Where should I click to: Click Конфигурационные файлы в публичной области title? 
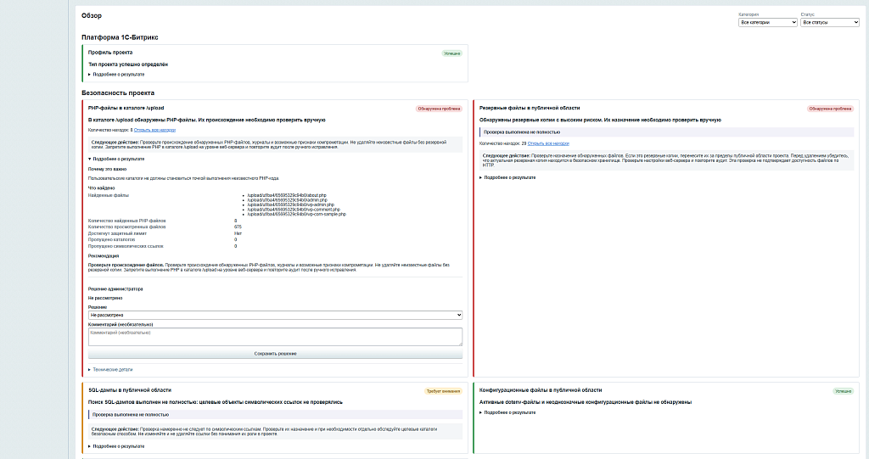(x=541, y=390)
